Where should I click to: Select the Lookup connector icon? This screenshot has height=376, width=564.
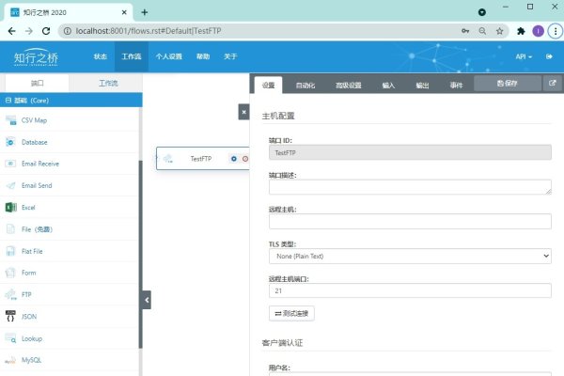coord(10,338)
